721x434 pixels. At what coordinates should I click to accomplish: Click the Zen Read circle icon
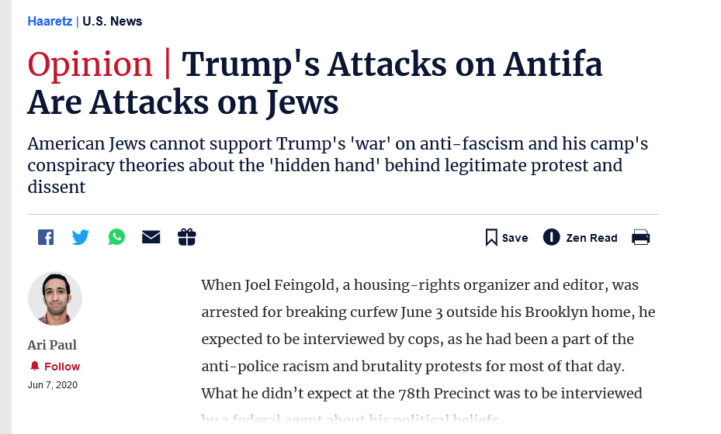(x=551, y=237)
